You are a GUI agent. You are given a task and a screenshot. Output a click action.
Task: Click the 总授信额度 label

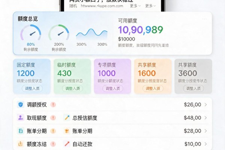click(x=85, y=118)
